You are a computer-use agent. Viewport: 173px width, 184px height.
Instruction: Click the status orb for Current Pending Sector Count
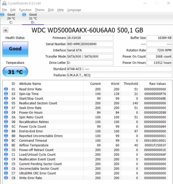pyautogui.click(x=6, y=164)
